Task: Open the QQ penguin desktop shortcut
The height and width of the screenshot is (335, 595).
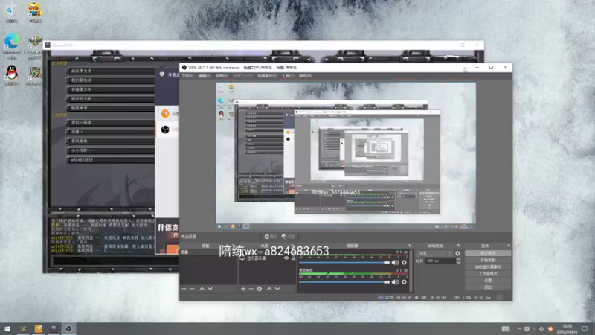Action: [12, 75]
